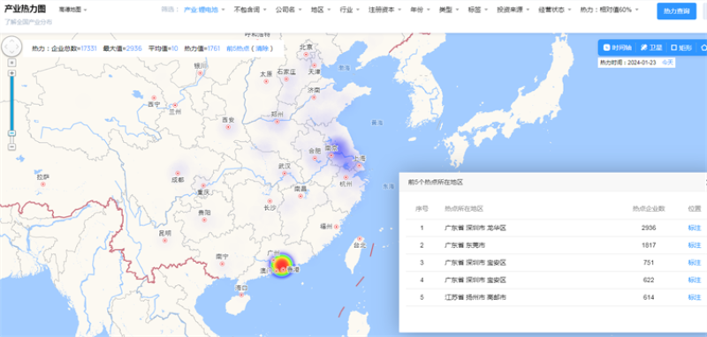The height and width of the screenshot is (337, 707).
Task: Click the 今天 today link
Action: click(667, 63)
